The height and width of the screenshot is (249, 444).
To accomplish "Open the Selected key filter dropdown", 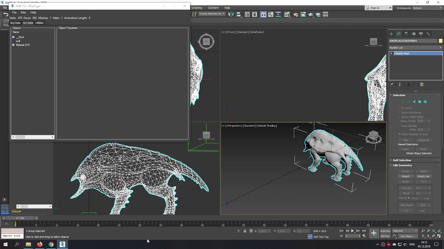I will point(405,231).
